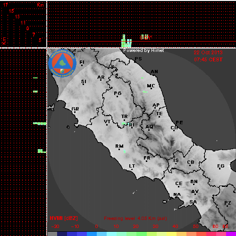Select the RM city marker on the map
The height and width of the screenshot is (236, 236).
119,149
